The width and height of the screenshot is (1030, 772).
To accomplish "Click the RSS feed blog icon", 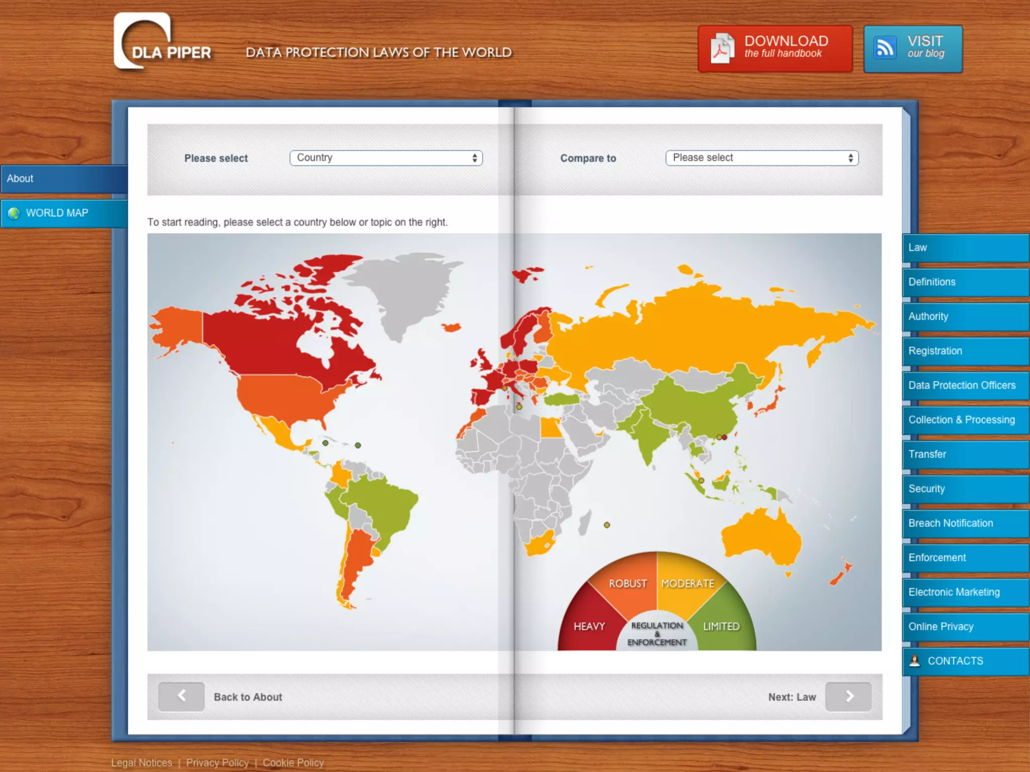I will click(x=885, y=48).
